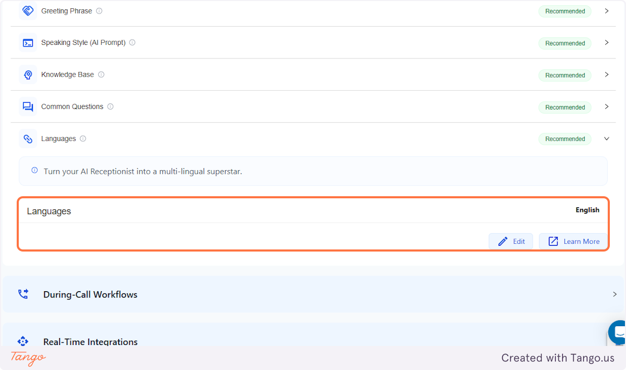Select the Greeting Phrase label
Image resolution: width=626 pixels, height=370 pixels.
pos(67,11)
